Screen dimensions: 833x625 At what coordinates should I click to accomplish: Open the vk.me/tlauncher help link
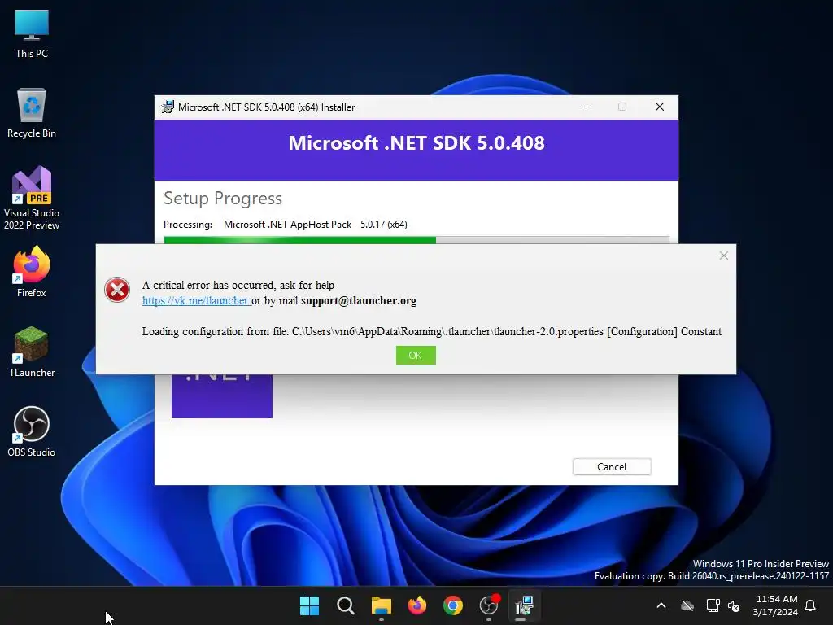[195, 301]
